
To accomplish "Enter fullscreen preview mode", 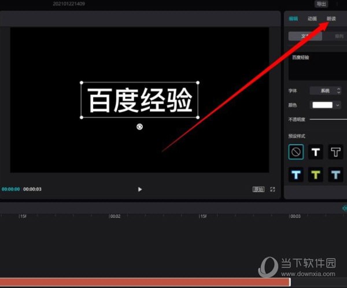I will coord(272,189).
